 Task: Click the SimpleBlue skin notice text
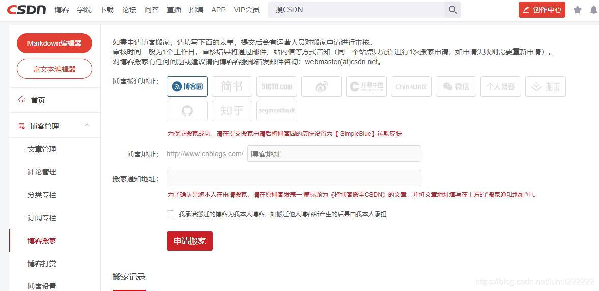(284, 134)
